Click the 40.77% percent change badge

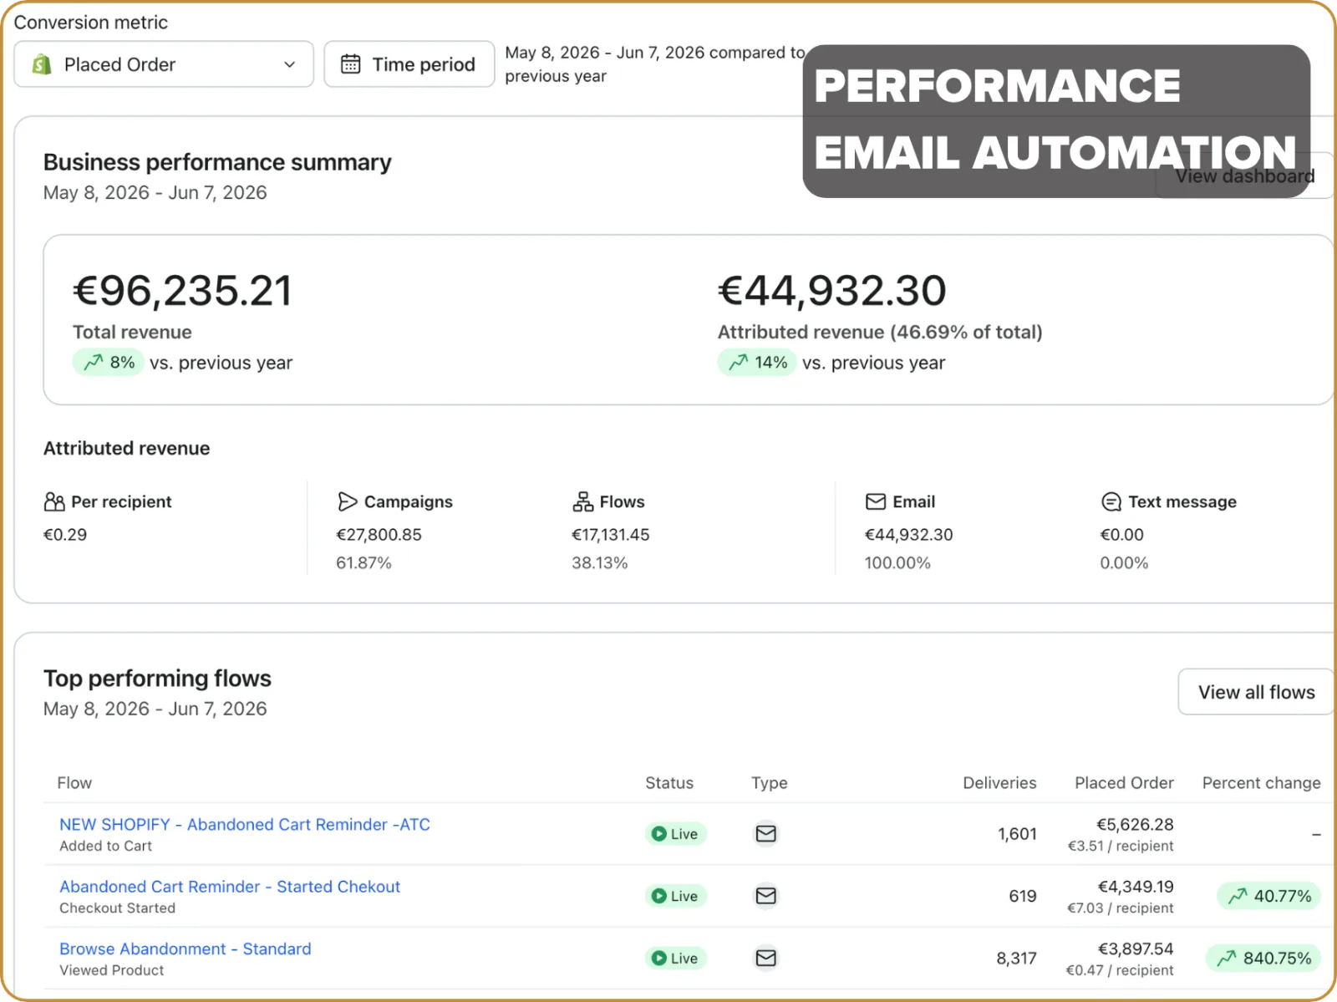[x=1269, y=896]
